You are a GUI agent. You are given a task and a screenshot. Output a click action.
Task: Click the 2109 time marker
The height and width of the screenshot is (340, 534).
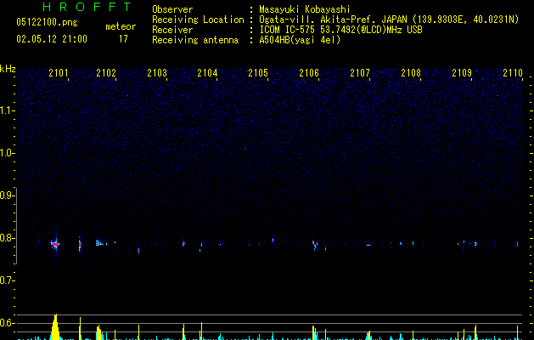click(x=462, y=72)
